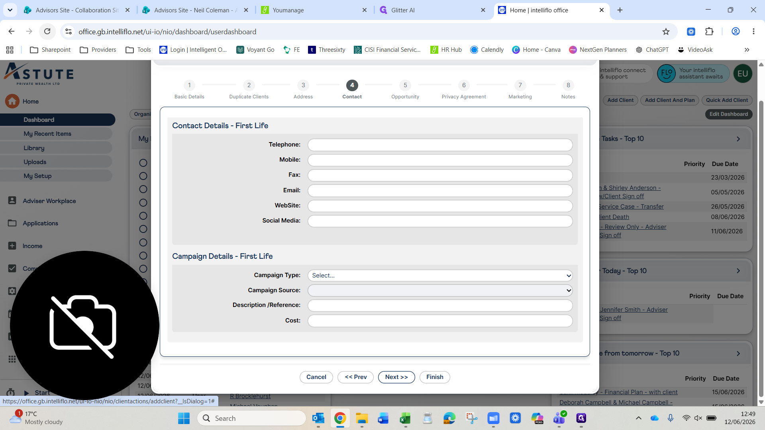This screenshot has width=765, height=430.
Task: Open Word from the taskbar
Action: tap(383, 418)
